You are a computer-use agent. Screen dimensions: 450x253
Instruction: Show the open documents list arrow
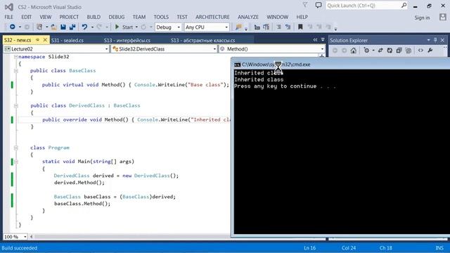pyautogui.click(x=323, y=40)
